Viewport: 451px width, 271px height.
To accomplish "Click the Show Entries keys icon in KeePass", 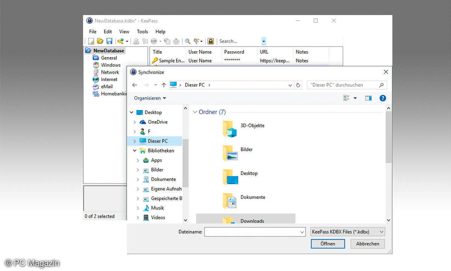I will click(197, 41).
